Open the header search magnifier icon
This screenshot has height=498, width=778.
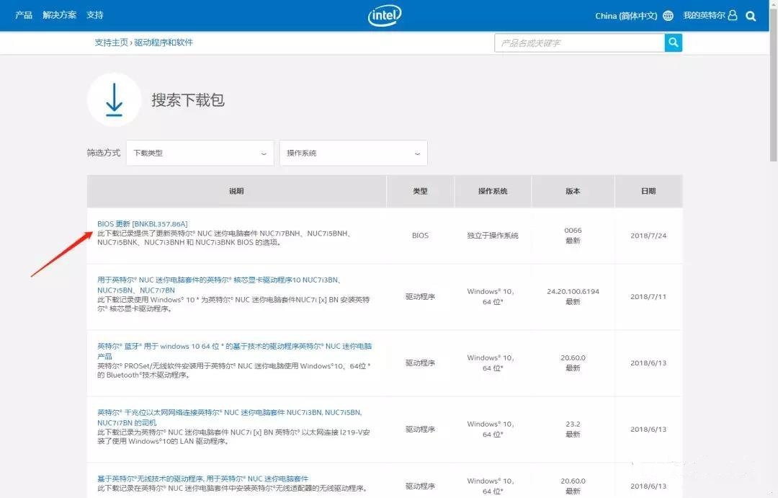pos(751,16)
